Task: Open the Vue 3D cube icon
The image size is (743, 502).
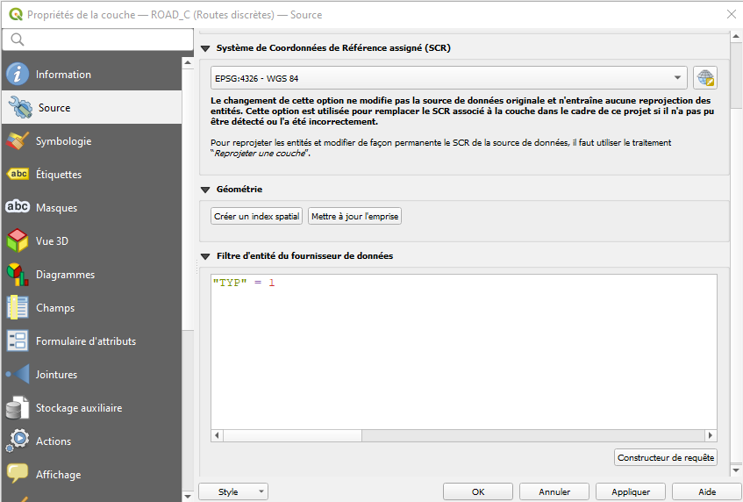Action: tap(18, 241)
